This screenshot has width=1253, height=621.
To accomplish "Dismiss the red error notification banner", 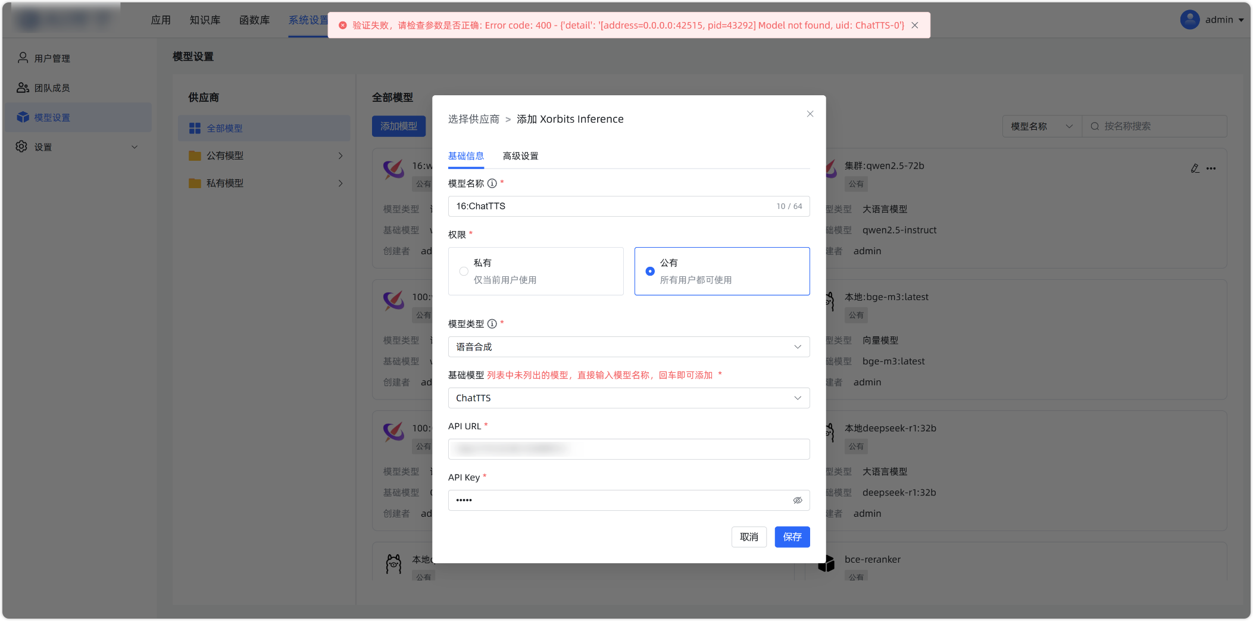I will tap(915, 25).
